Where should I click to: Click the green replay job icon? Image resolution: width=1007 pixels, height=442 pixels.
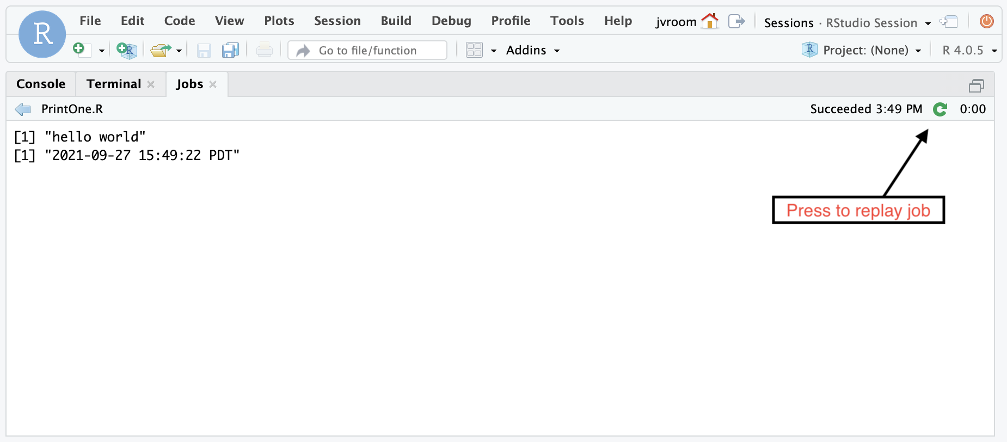click(x=940, y=109)
